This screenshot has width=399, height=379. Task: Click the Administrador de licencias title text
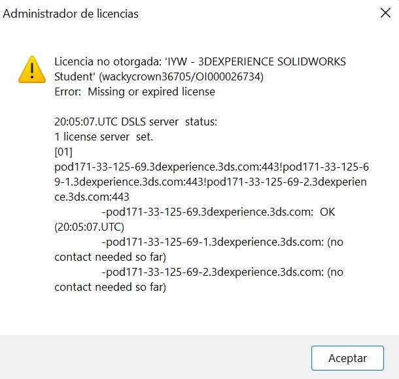pos(71,14)
